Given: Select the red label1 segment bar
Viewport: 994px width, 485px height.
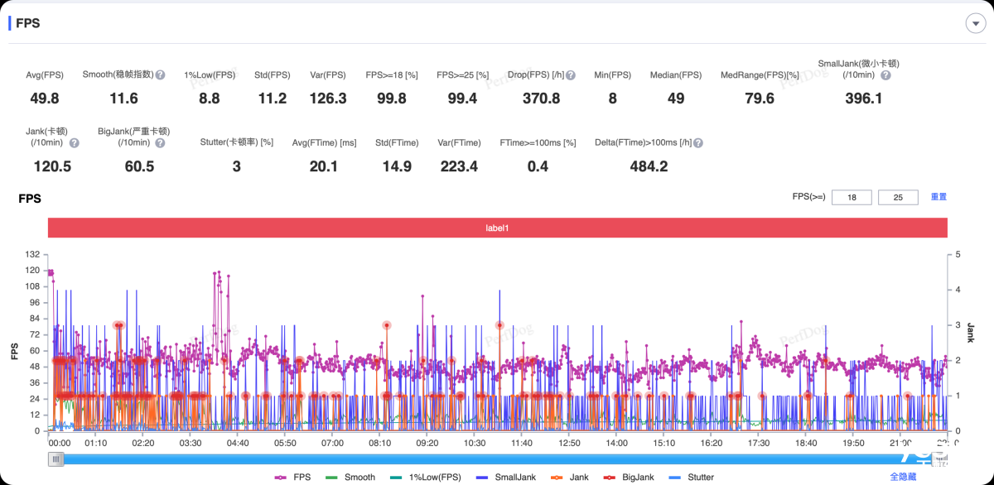Looking at the screenshot, I should 497,228.
